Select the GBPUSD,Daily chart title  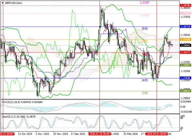pyautogui.click(x=14, y=3)
